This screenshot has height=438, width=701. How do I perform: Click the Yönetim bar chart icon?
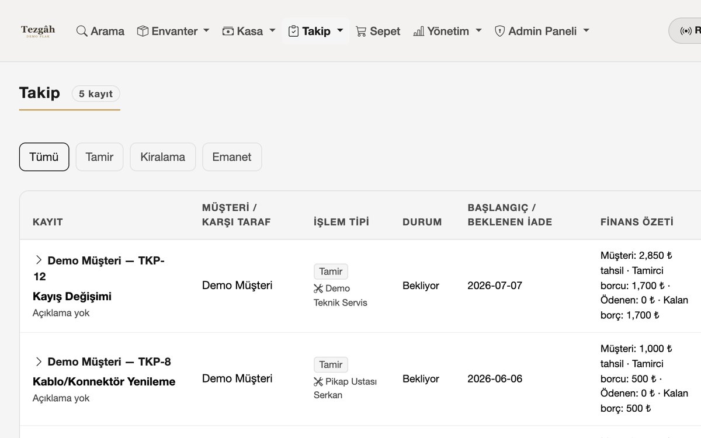tap(418, 31)
